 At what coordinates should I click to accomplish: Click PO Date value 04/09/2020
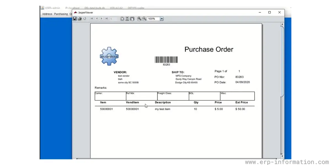tap(242, 82)
